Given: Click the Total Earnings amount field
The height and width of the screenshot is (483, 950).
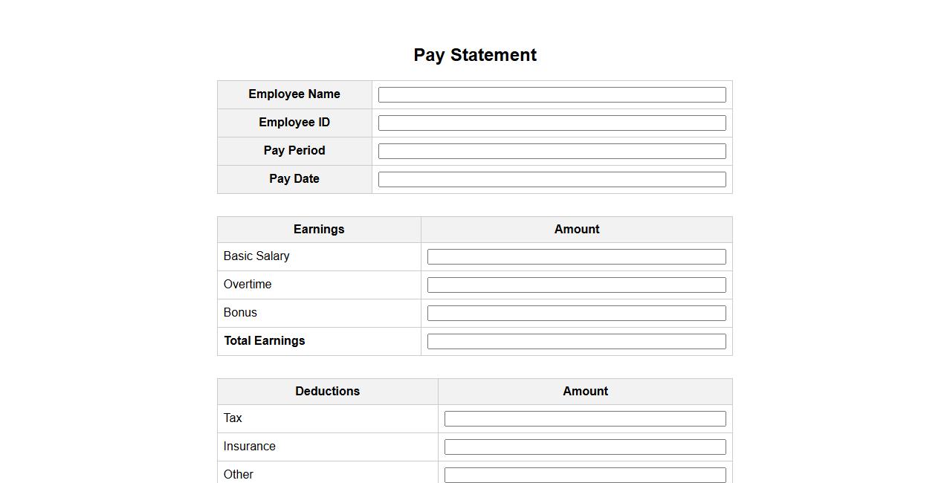Looking at the screenshot, I should pyautogui.click(x=576, y=341).
